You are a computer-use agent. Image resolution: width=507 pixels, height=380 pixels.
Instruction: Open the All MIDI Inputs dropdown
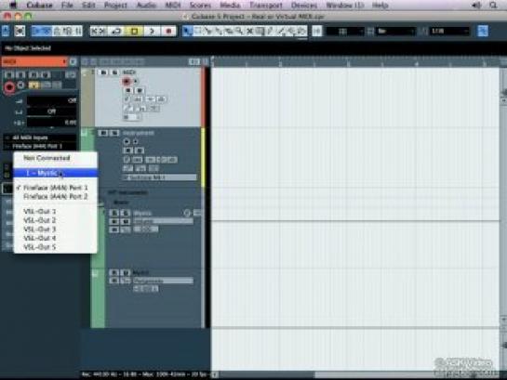[x=40, y=138]
